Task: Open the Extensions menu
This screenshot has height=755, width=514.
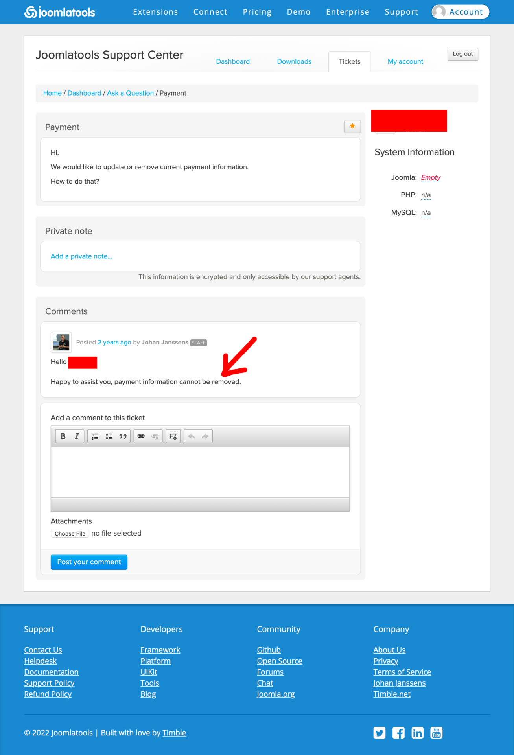Action: click(155, 12)
